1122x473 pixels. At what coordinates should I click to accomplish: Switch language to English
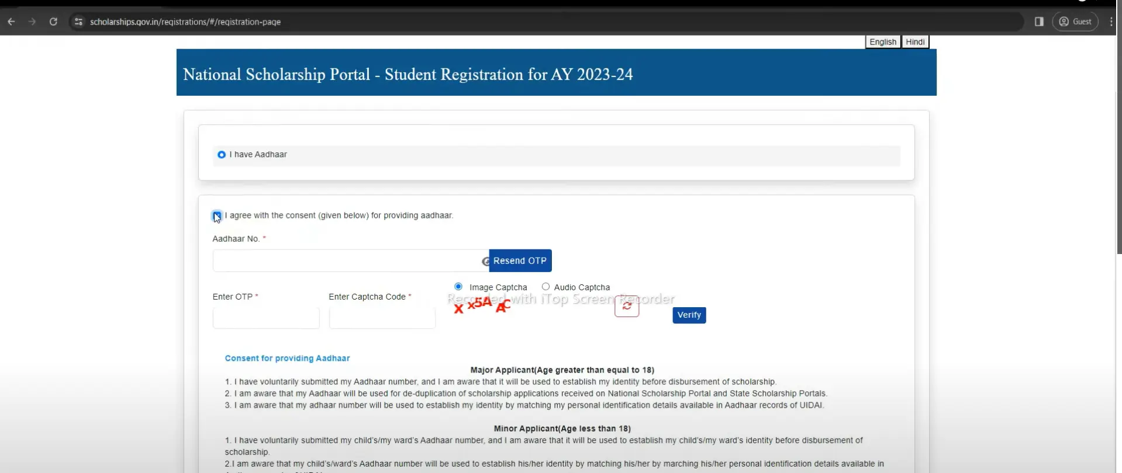click(x=882, y=42)
